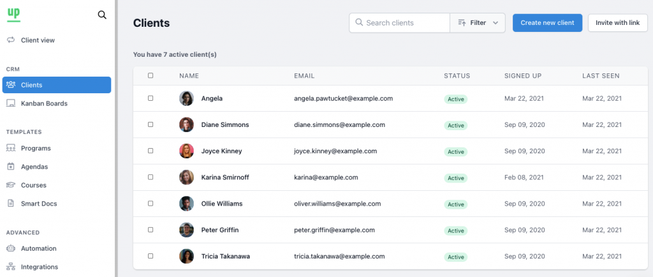Image resolution: width=653 pixels, height=277 pixels.
Task: Click the Agendas calendar icon
Action: tap(11, 167)
